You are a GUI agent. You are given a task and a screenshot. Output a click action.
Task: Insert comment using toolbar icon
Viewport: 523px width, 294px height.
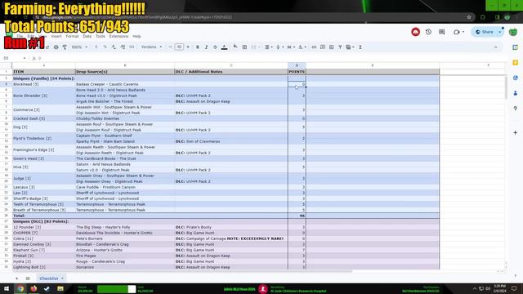coord(323,47)
